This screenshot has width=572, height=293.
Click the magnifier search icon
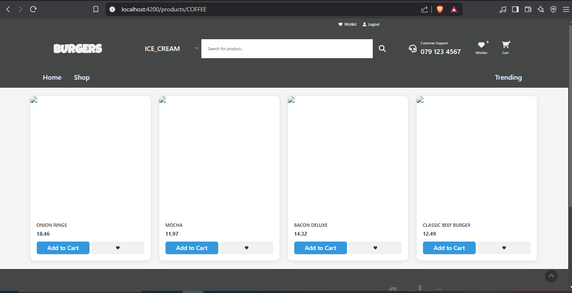point(382,48)
